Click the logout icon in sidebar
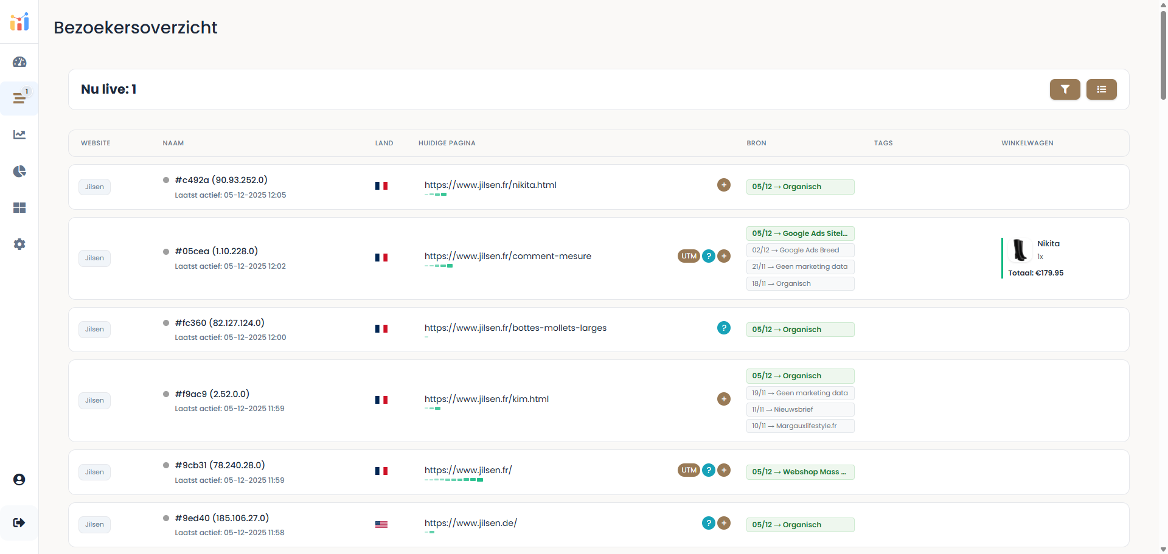 point(19,523)
